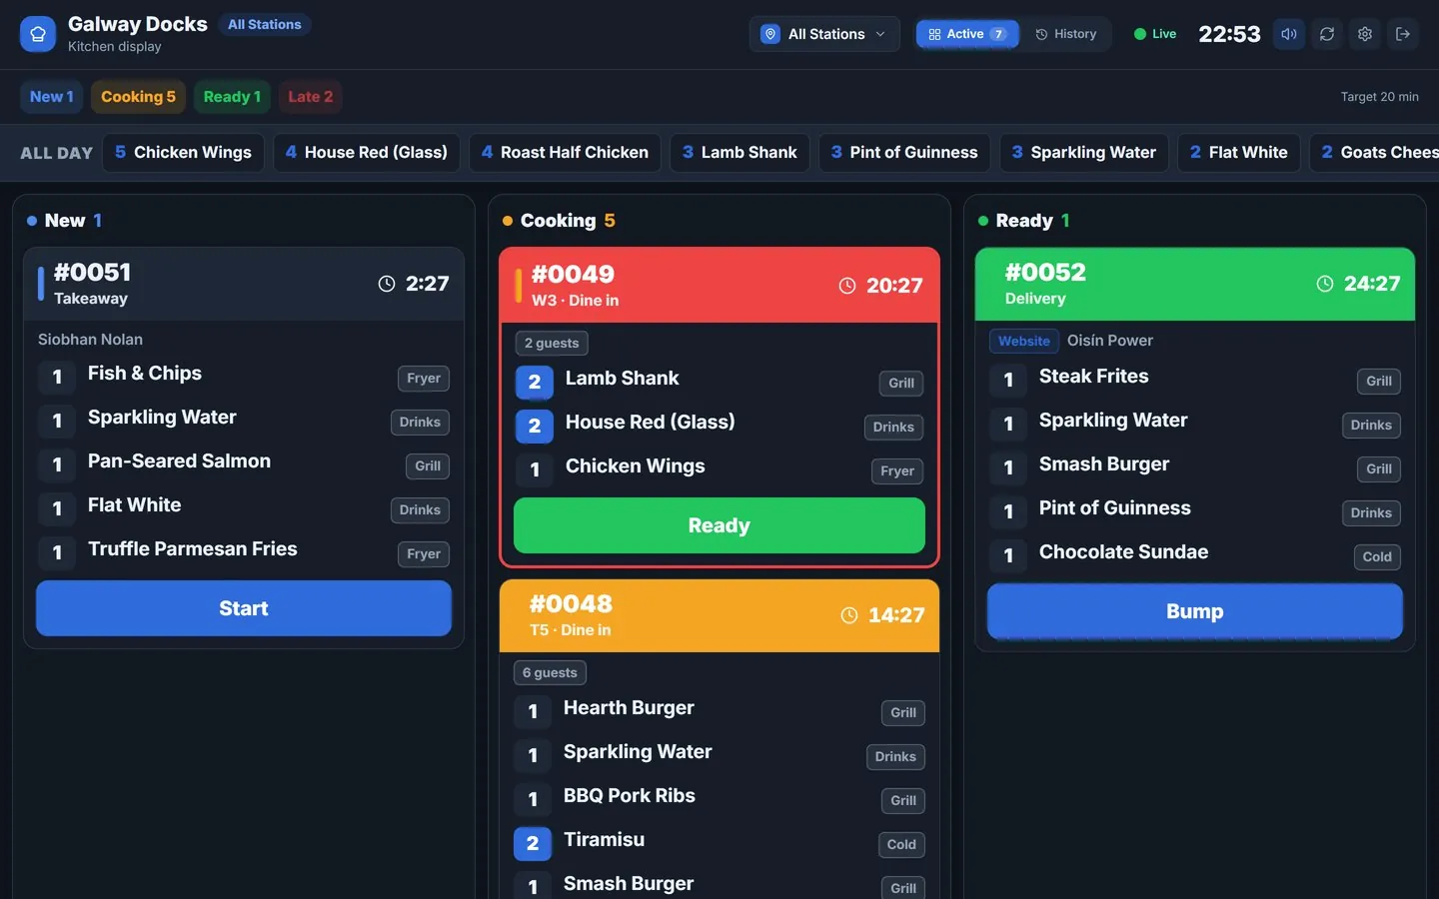The height and width of the screenshot is (899, 1439).
Task: Select Chicken Wings all-day chip
Action: (x=183, y=153)
